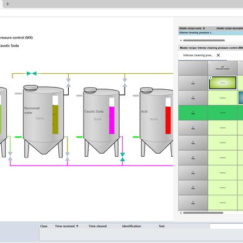Click the recipe list horizontal scrollbar thumb
The height and width of the screenshot is (243, 243).
point(204,40)
